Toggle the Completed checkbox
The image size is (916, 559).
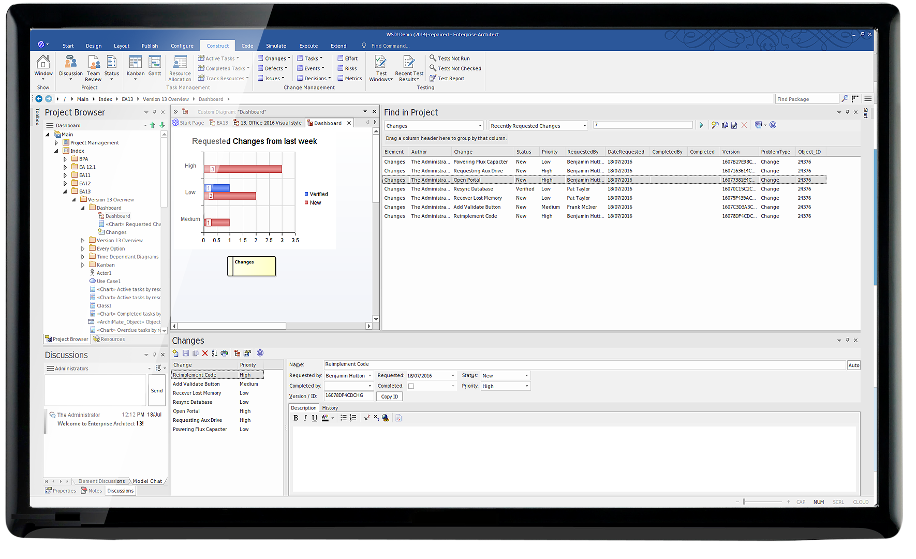point(411,386)
